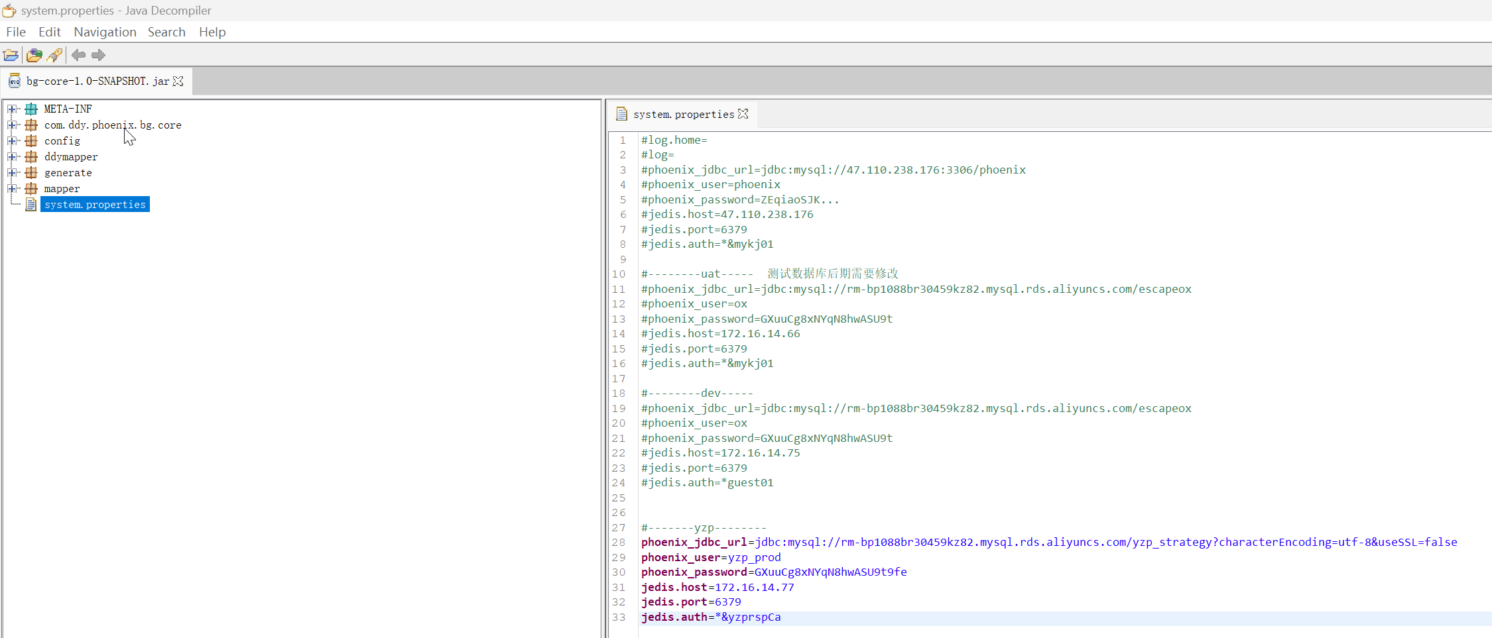Screen dimensions: 1492x638
Task: Click the com.ddy.phoenix.bg.core package icon
Action: [31, 125]
